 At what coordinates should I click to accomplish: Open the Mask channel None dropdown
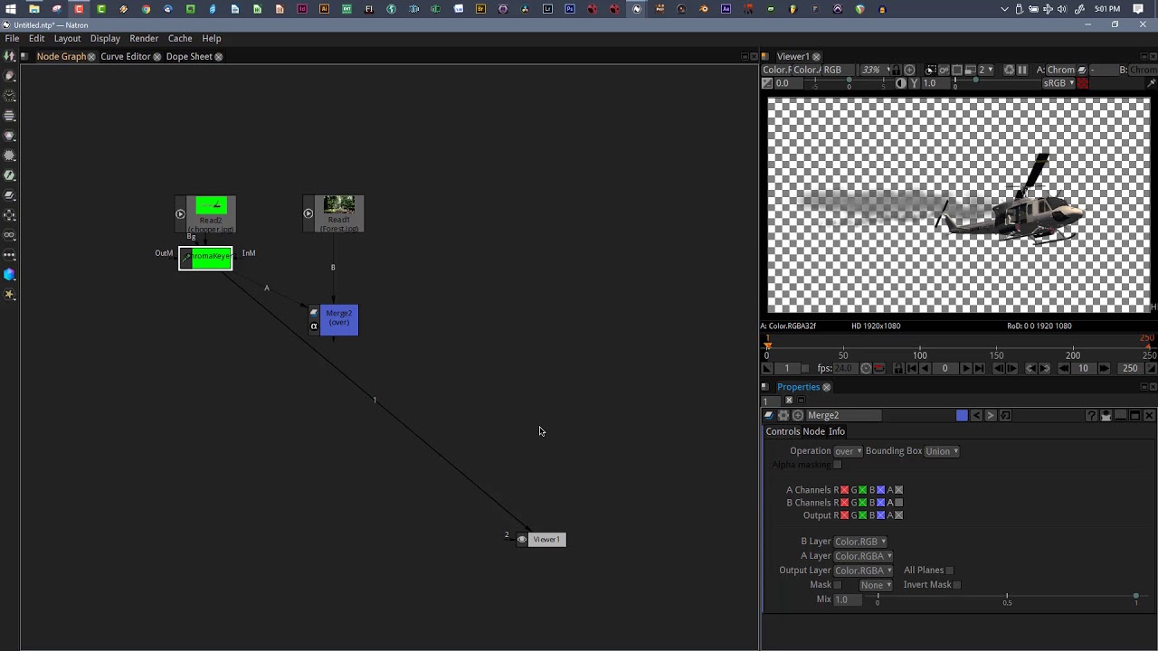[875, 585]
